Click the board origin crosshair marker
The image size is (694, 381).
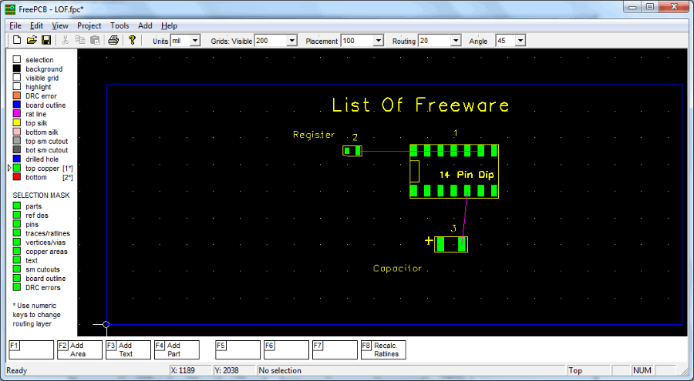click(106, 324)
